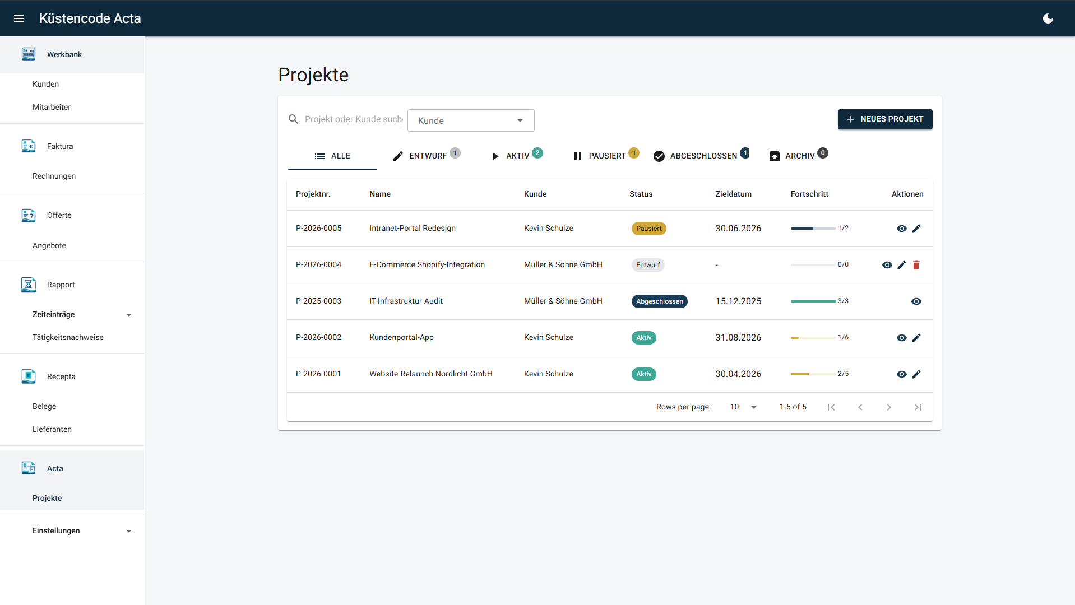
Task: Open the rows per page dropdown
Action: pos(743,407)
